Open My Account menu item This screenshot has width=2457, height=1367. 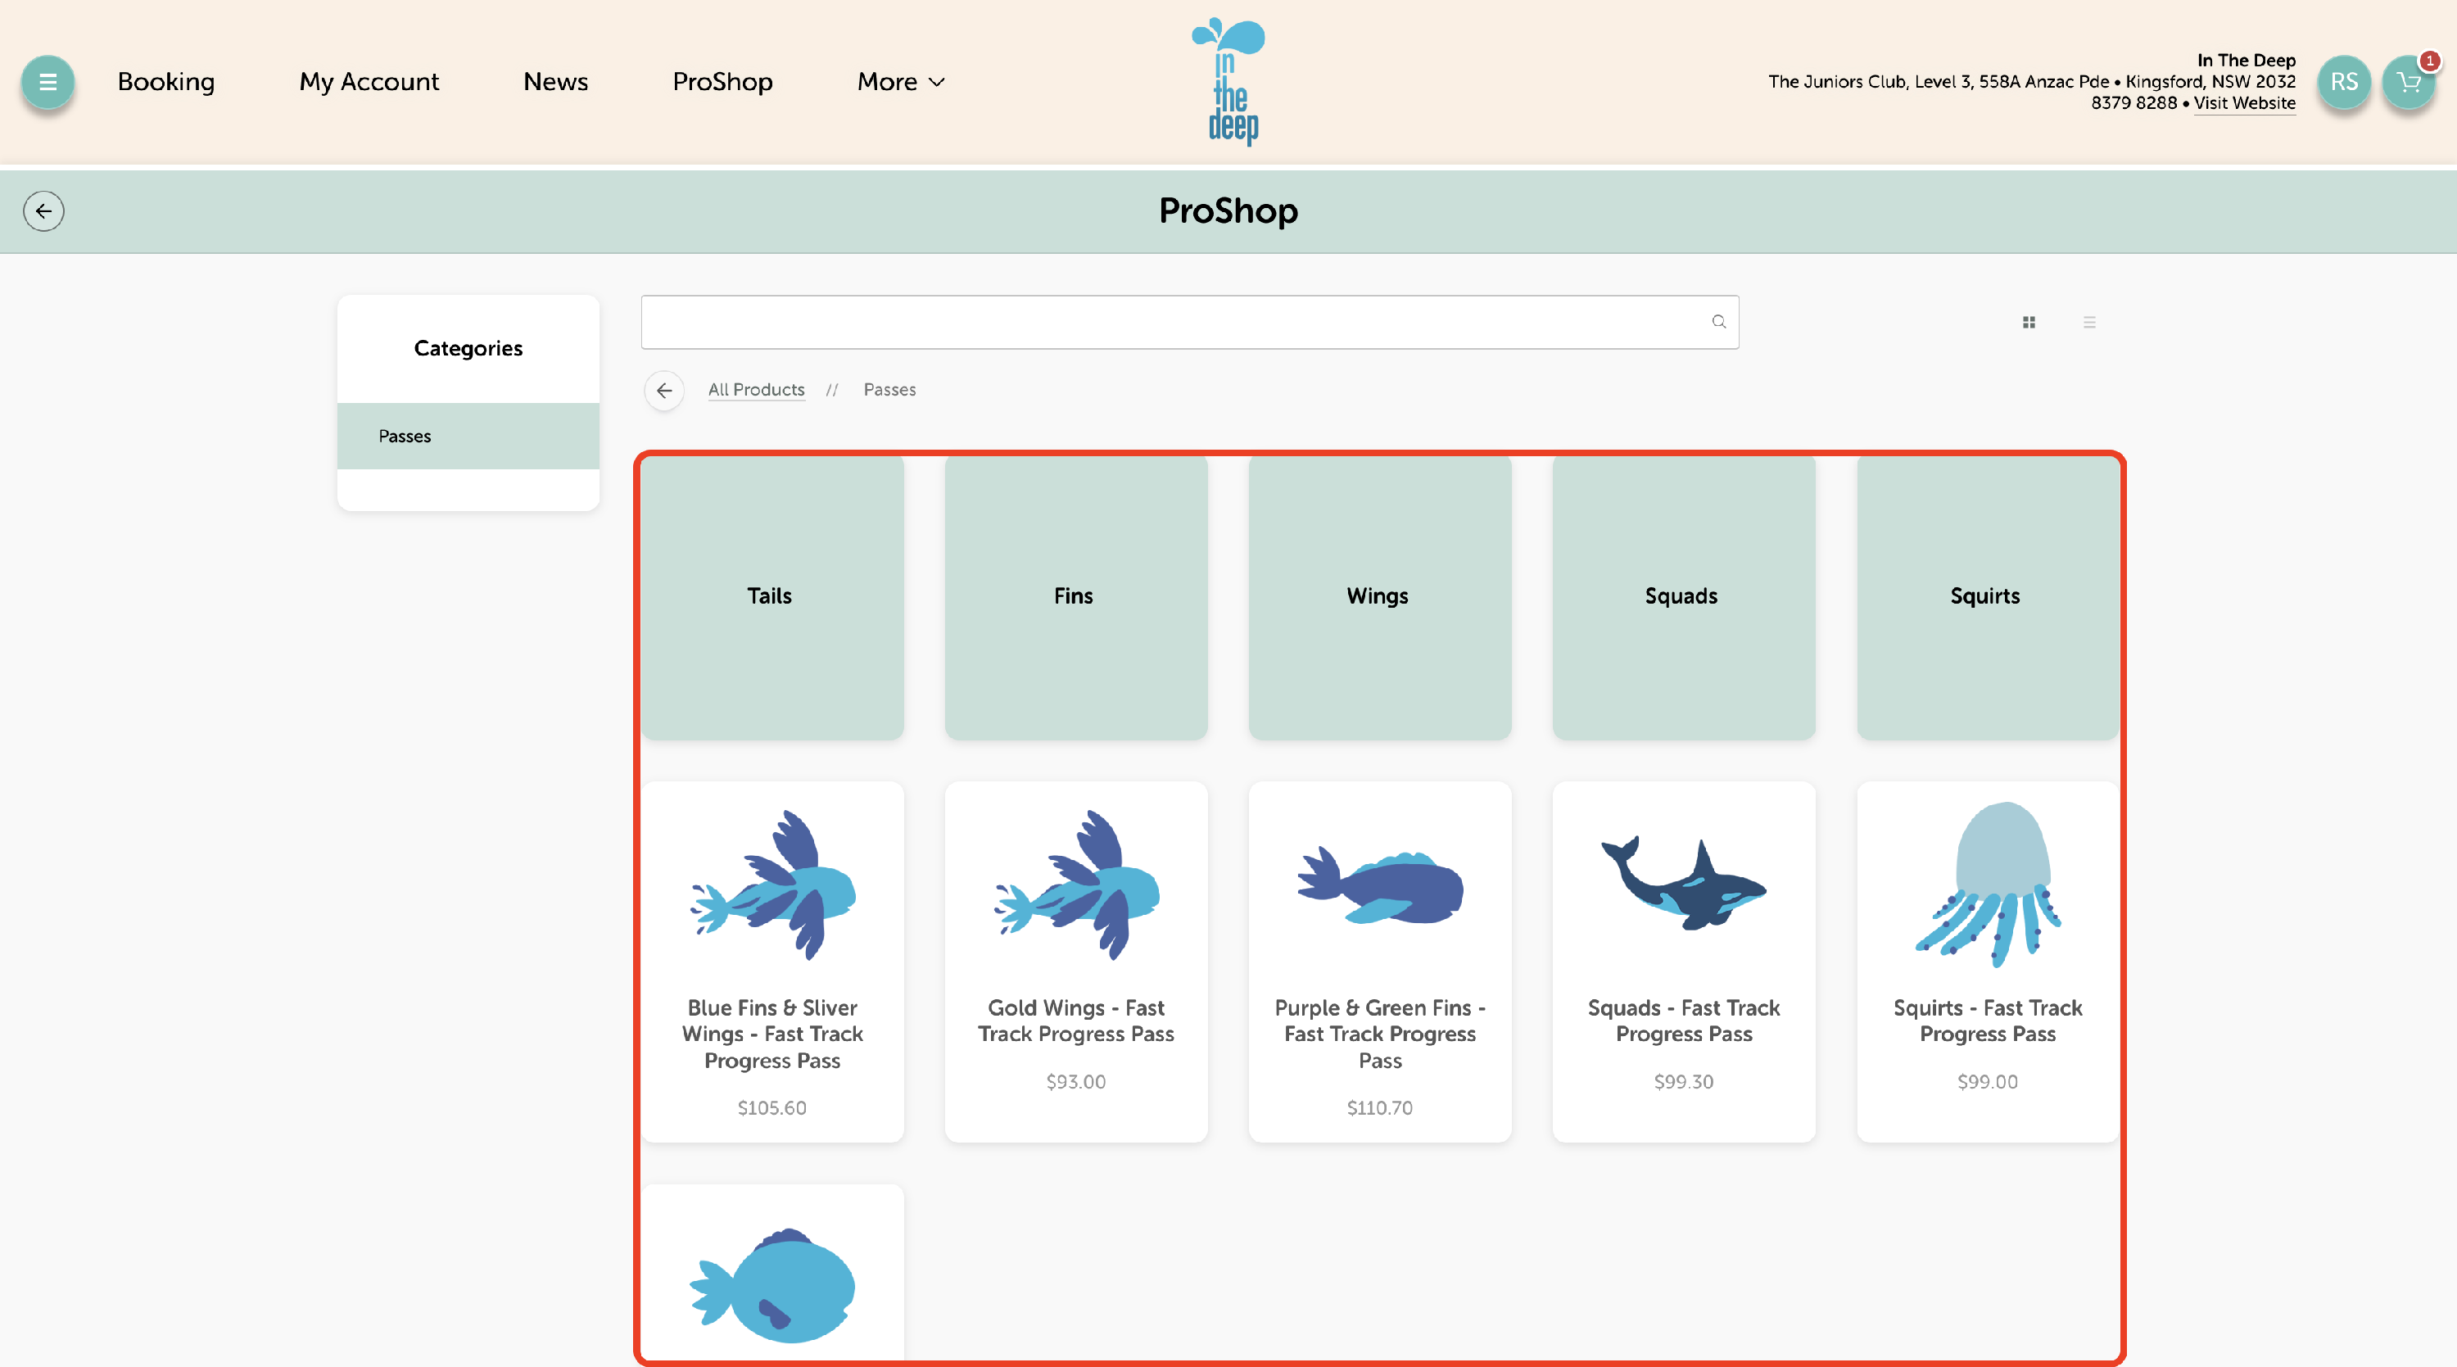(x=369, y=82)
